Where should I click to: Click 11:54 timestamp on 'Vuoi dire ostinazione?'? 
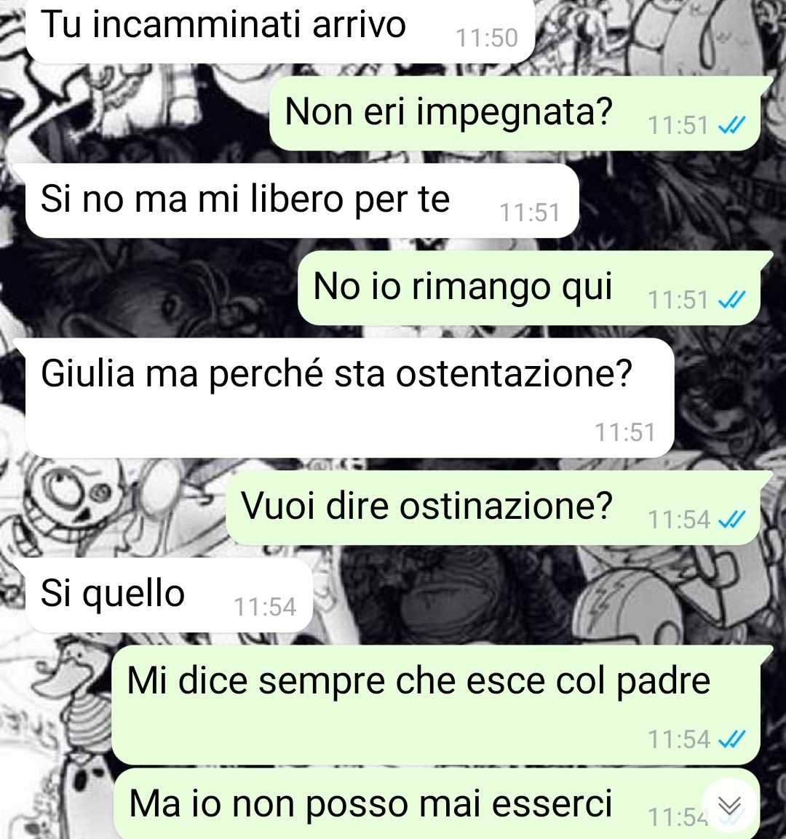pos(678,520)
